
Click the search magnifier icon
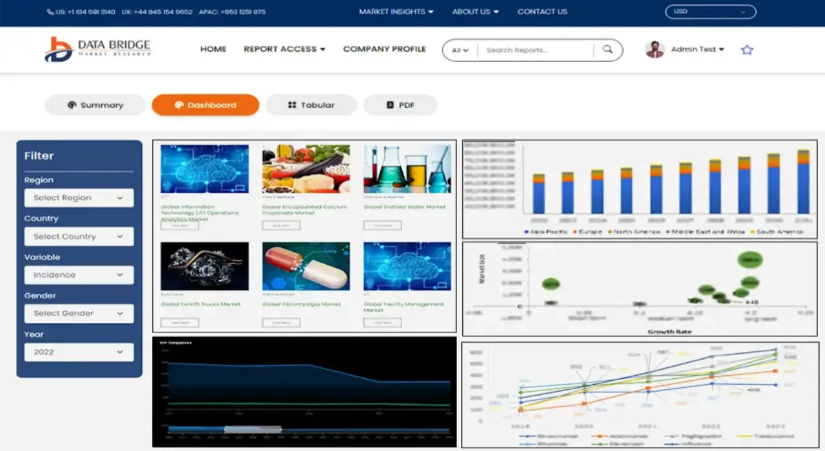tap(607, 50)
